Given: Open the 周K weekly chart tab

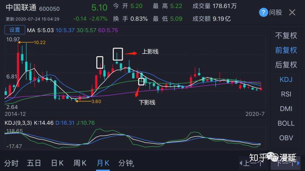Looking at the screenshot, I should pyautogui.click(x=80, y=163).
